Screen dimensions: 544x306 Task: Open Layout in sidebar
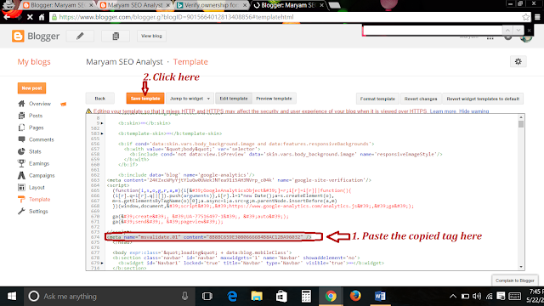37,187
